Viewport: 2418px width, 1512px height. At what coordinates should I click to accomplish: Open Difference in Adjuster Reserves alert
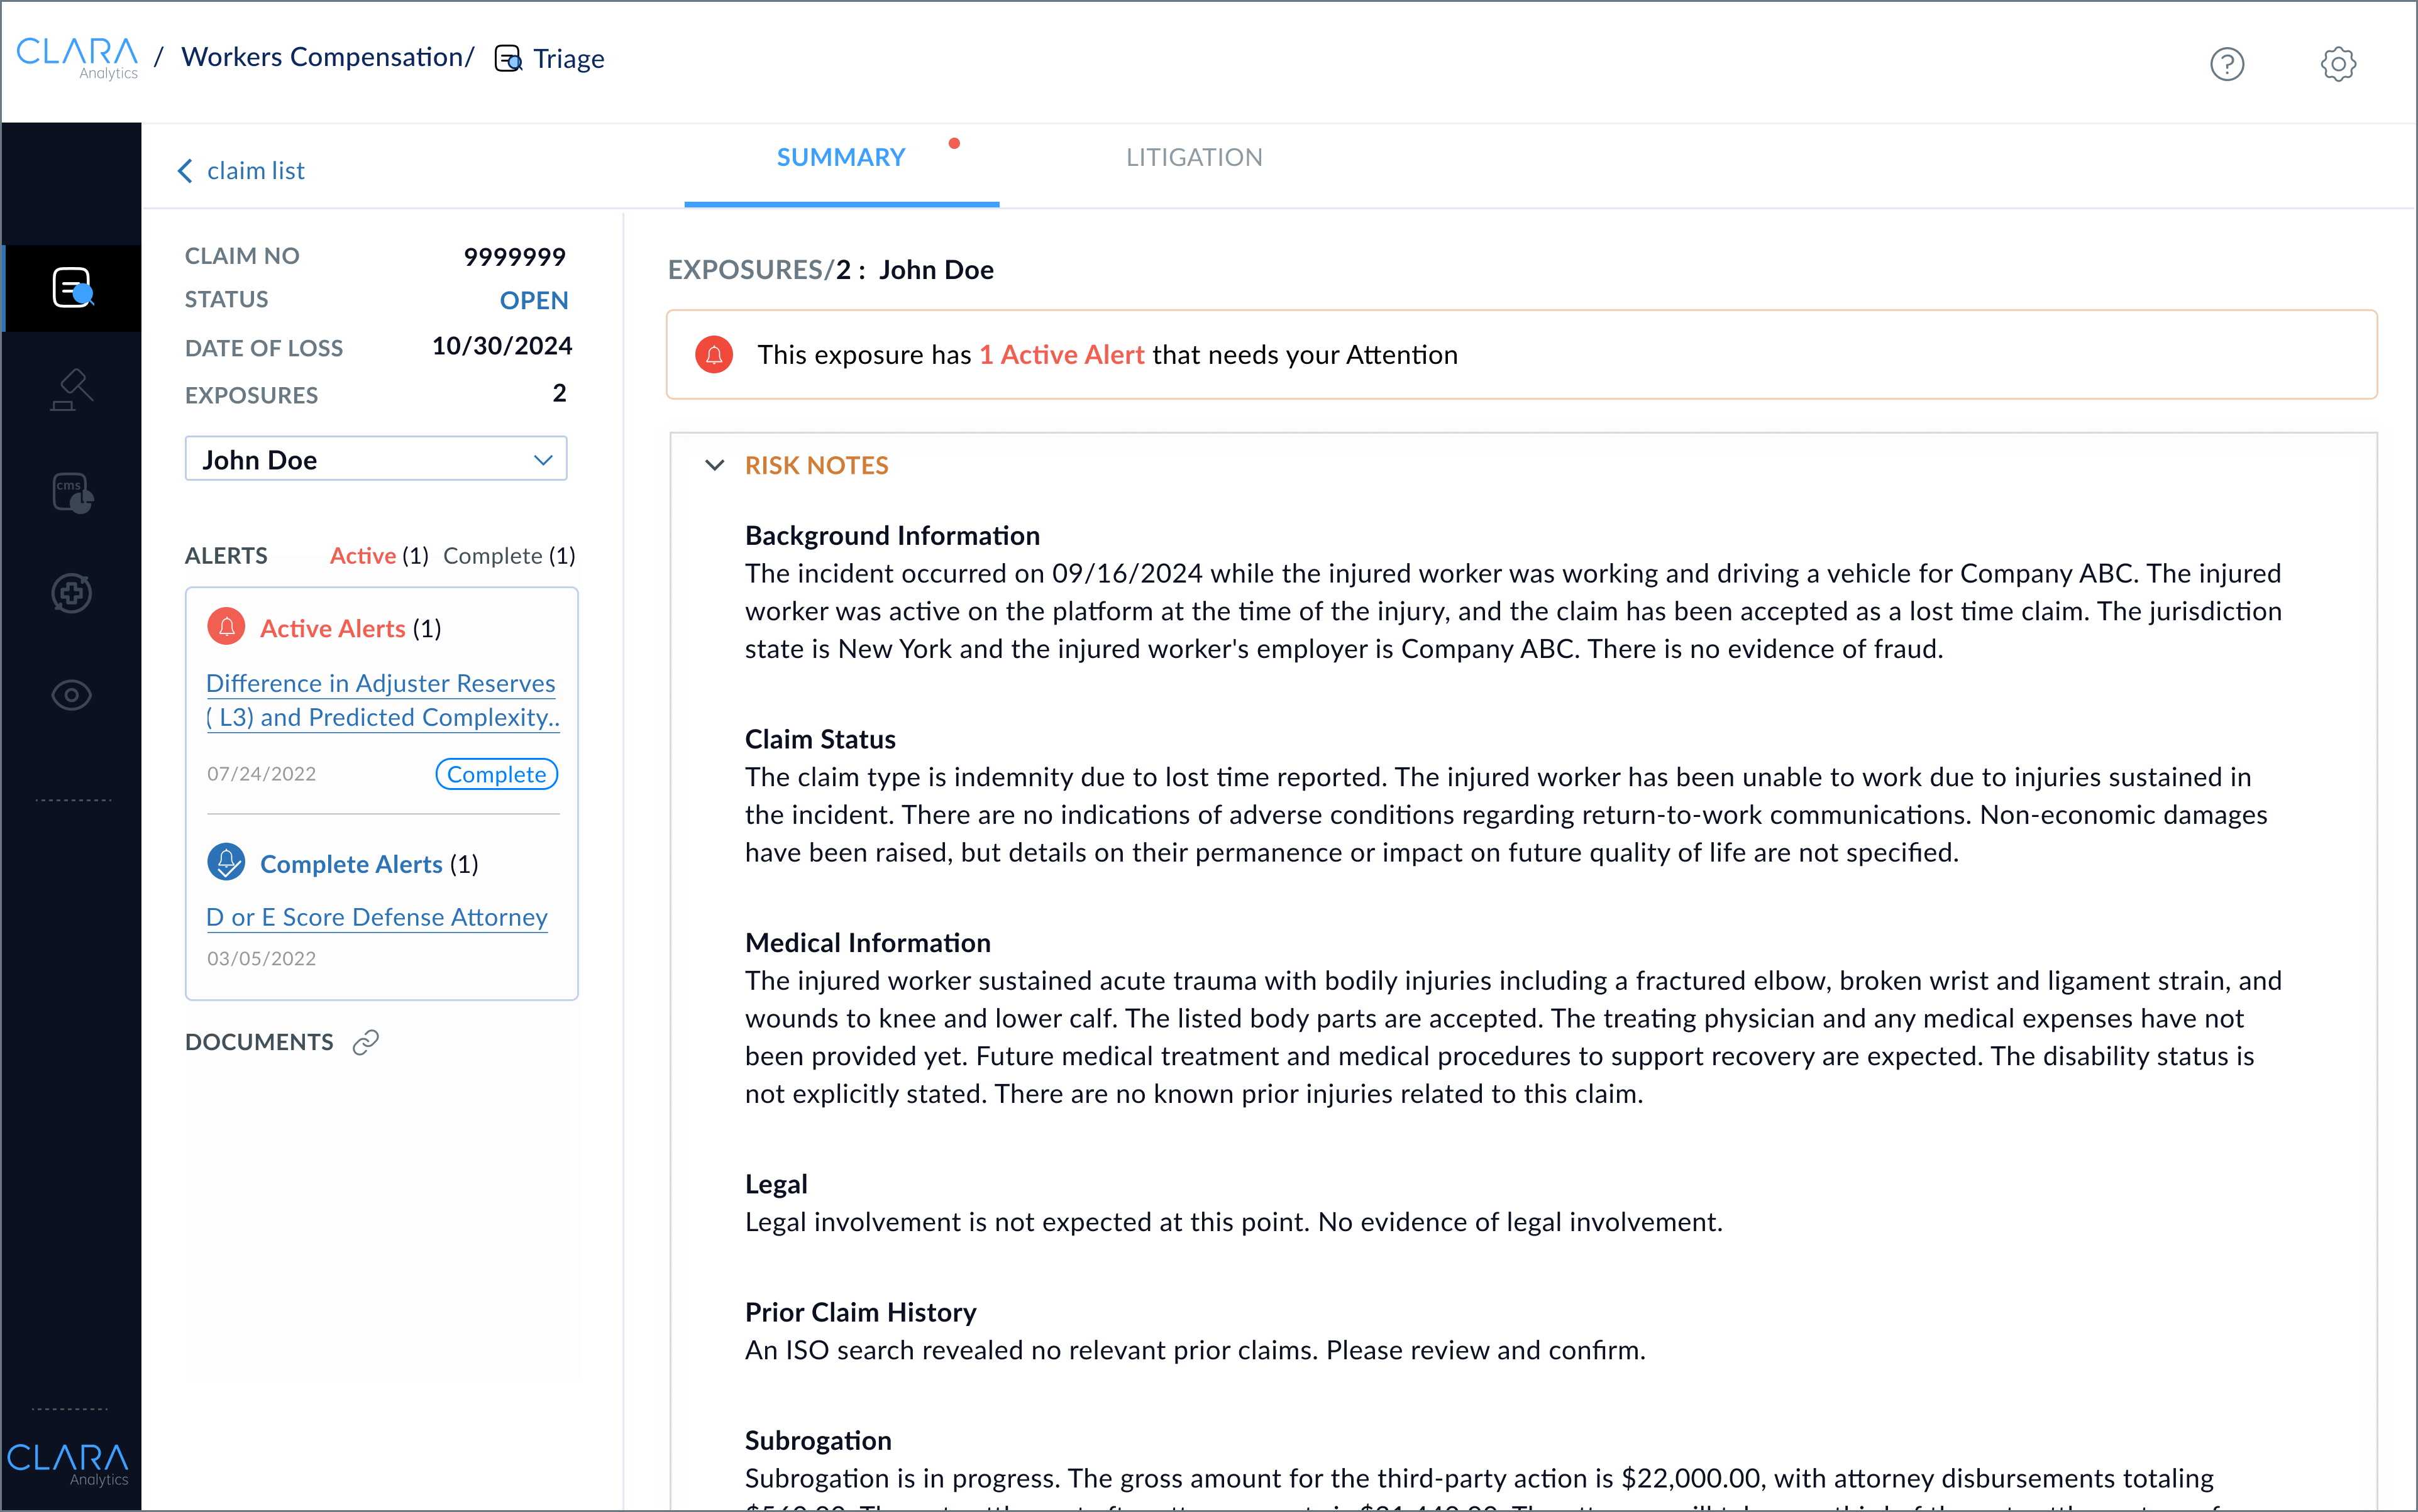[382, 700]
